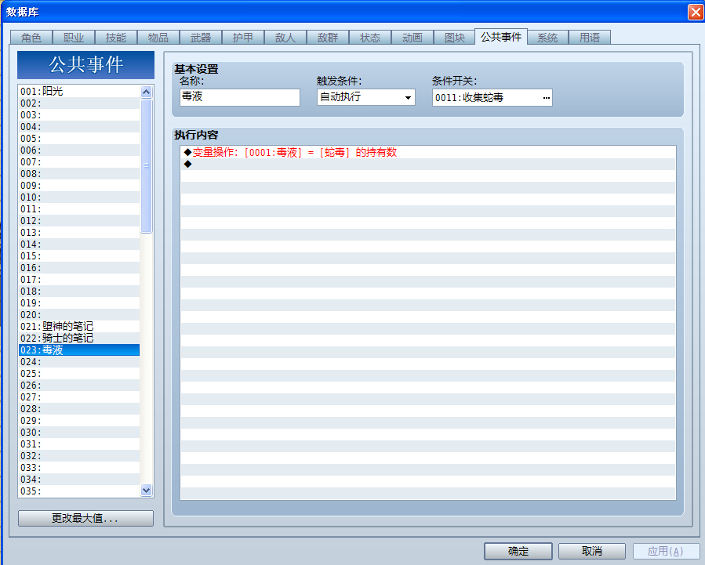Screen dimensions: 705x565
Task: Select empty event slot 020
Action: (79, 314)
